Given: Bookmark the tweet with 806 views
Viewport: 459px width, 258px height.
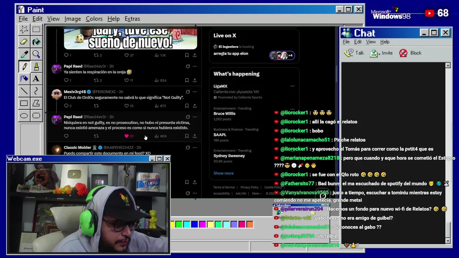Looking at the screenshot, I should [x=187, y=136].
